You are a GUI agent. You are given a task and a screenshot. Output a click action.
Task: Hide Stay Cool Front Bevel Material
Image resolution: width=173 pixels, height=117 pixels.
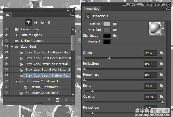point(6,58)
